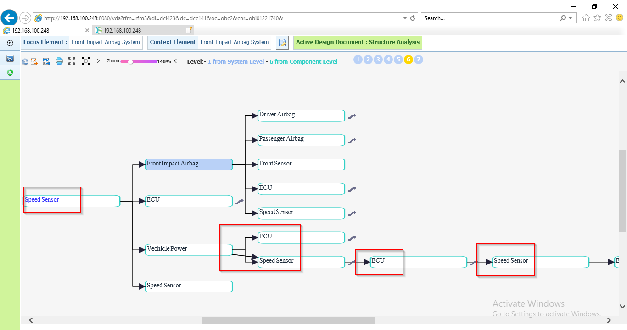Switch to second 192.168.100.248 tab

[138, 30]
